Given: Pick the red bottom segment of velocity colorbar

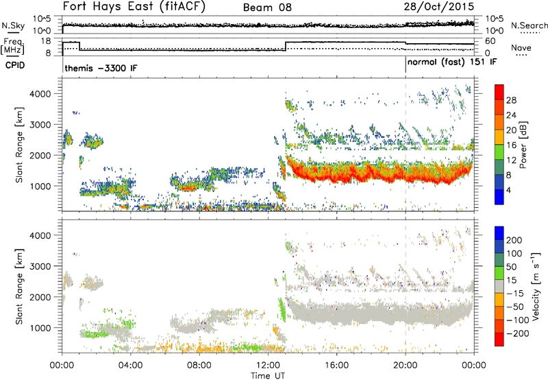Looking at the screenshot, I should tap(499, 340).
